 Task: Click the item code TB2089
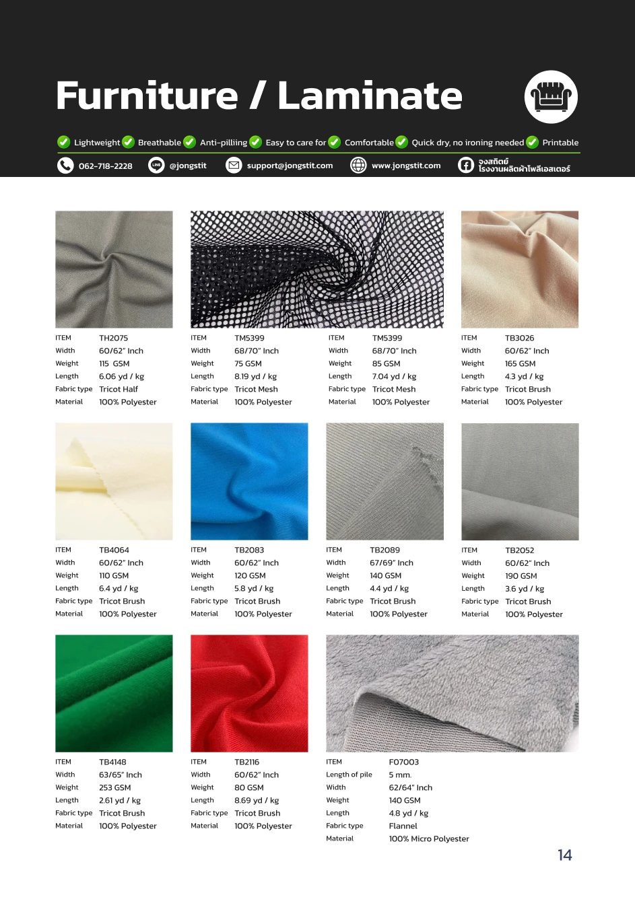click(x=385, y=550)
